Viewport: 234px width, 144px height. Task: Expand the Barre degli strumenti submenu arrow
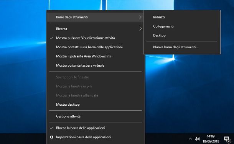pyautogui.click(x=140, y=17)
